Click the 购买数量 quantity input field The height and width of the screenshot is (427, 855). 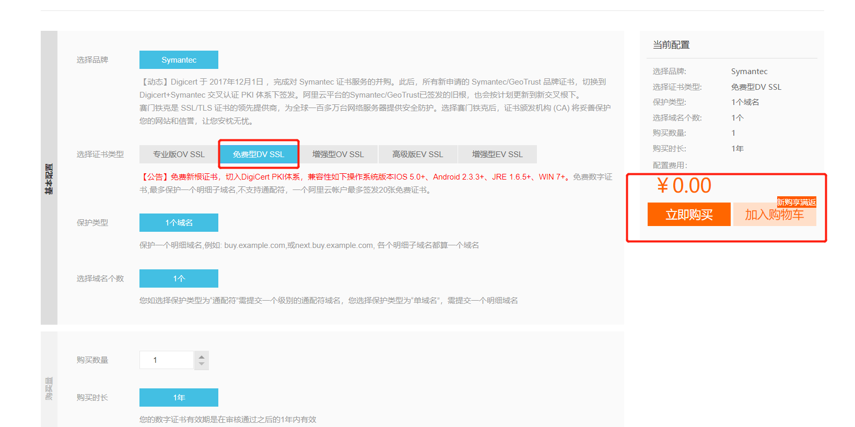pos(167,360)
